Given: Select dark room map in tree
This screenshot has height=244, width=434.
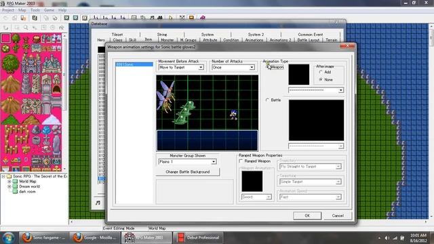Looking at the screenshot, I should coord(27,191).
